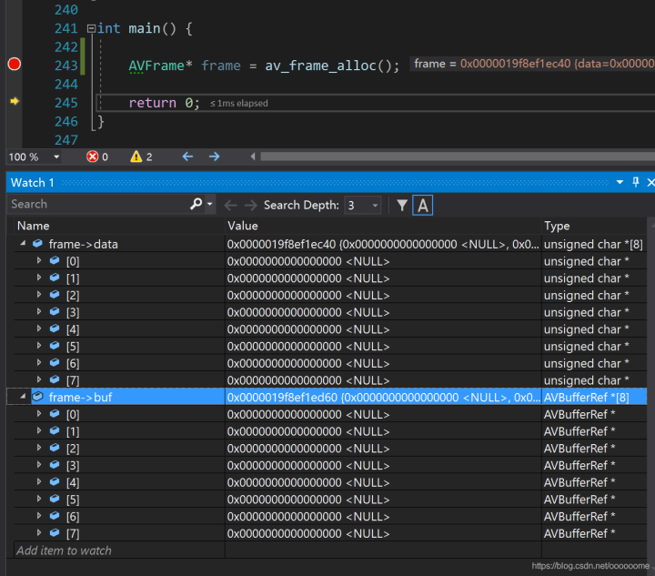Click the errors count icon in status strip
655x576 pixels.
[x=93, y=157]
